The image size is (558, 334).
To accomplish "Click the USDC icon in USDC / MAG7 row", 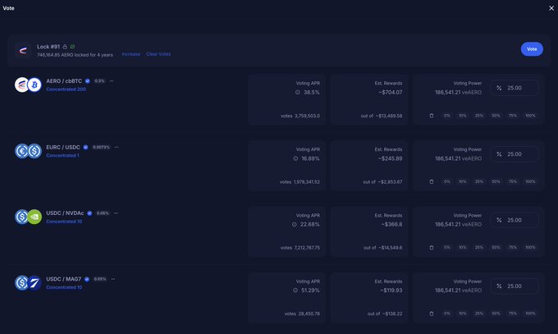I will [21, 283].
